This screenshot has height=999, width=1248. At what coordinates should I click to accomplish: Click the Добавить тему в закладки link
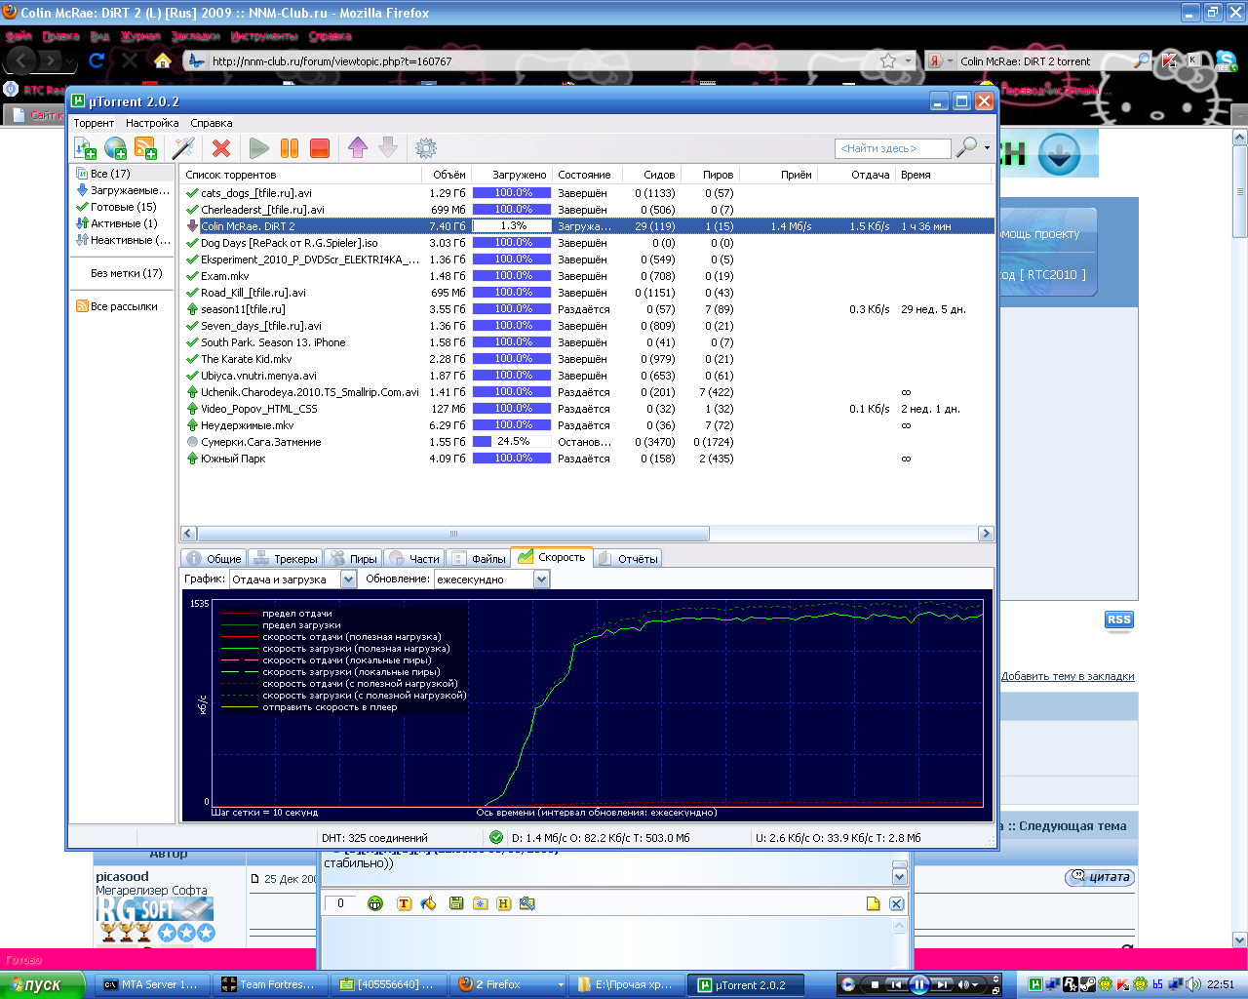[1068, 676]
